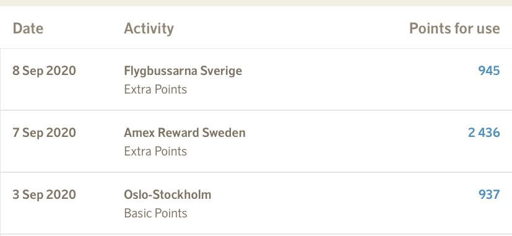This screenshot has width=512, height=236.
Task: Click the Points for use column header
Action: (454, 28)
